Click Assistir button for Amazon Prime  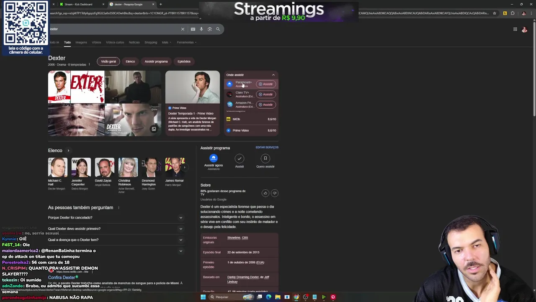266,104
